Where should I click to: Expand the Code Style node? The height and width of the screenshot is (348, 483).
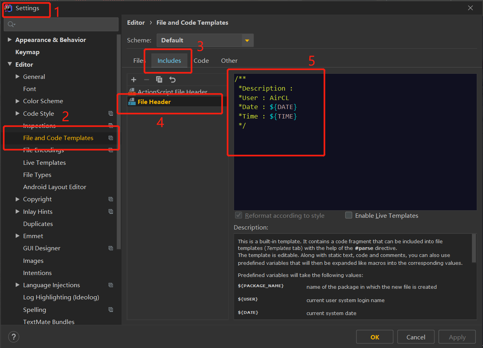pos(17,113)
